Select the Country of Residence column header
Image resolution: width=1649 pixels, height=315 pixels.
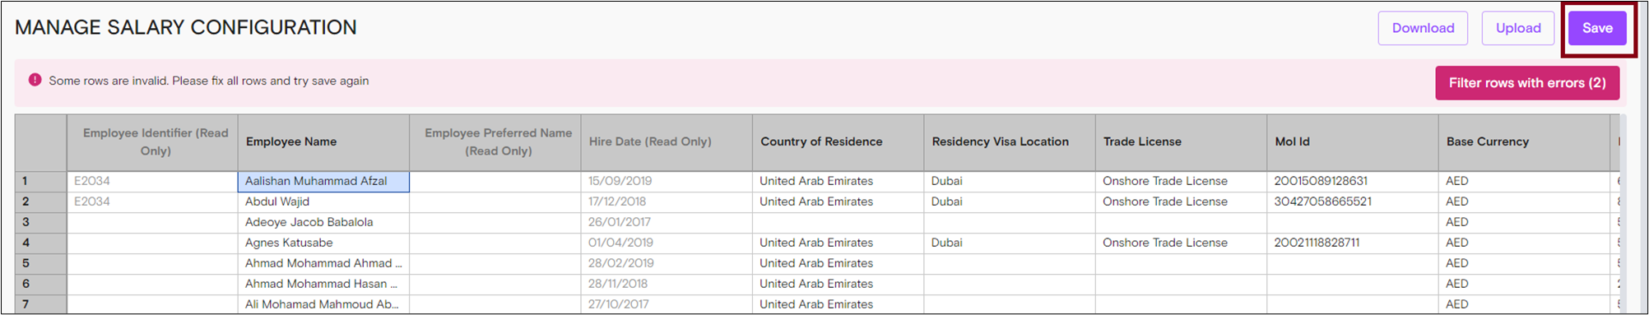pyautogui.click(x=838, y=142)
